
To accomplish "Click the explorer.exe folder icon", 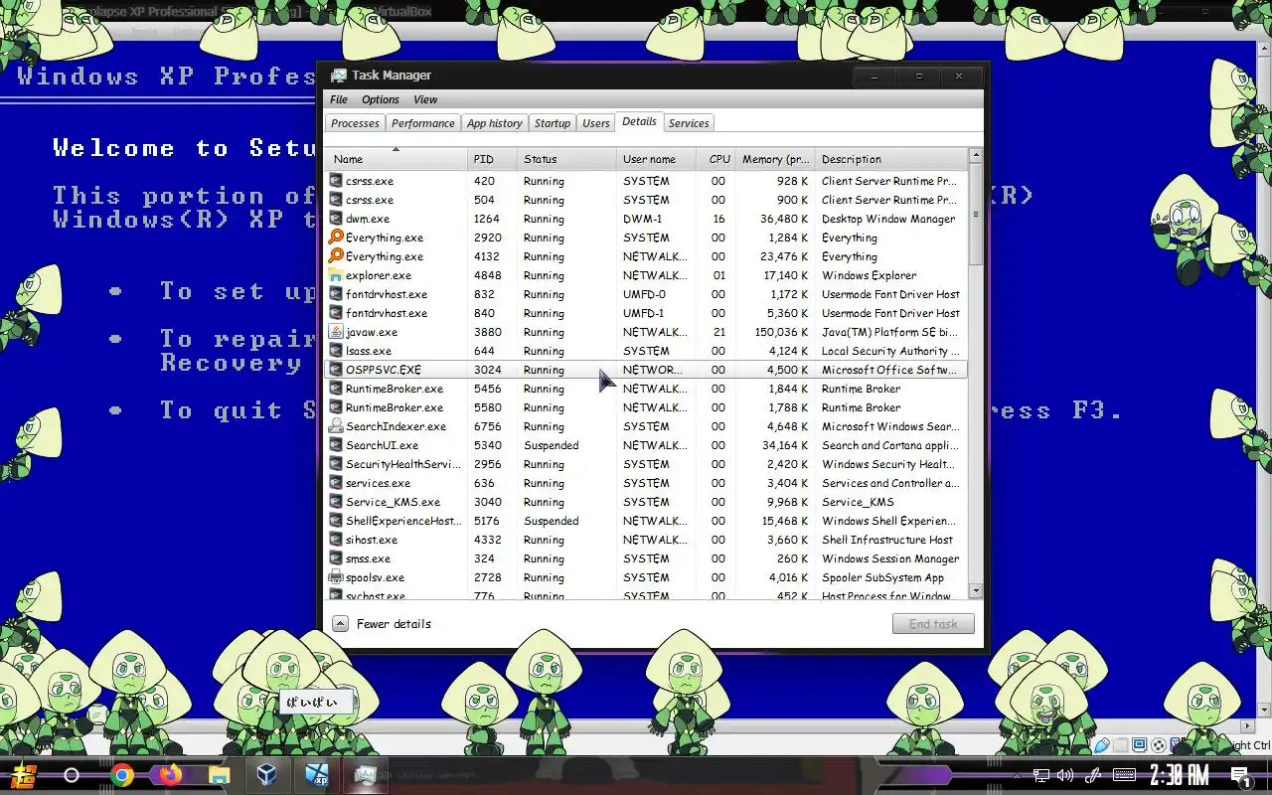I will click(336, 275).
